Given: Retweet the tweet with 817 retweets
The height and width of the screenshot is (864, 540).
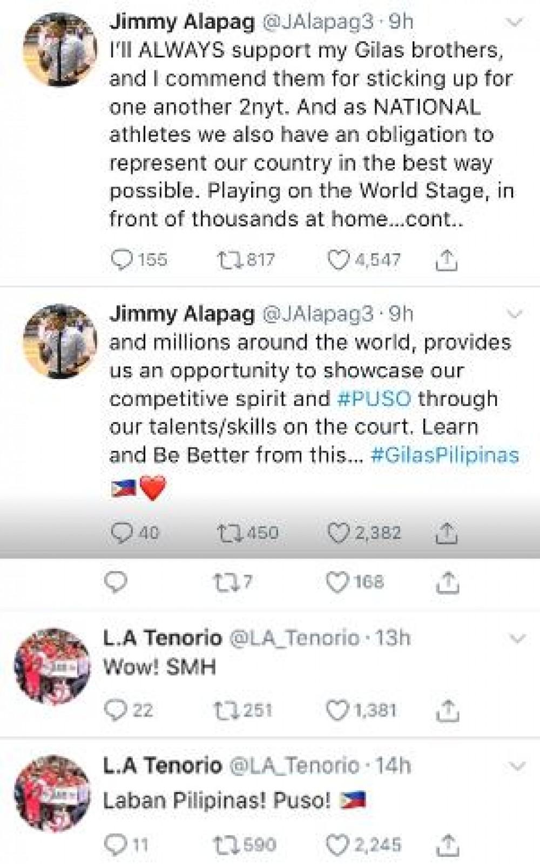Looking at the screenshot, I should pyautogui.click(x=224, y=260).
